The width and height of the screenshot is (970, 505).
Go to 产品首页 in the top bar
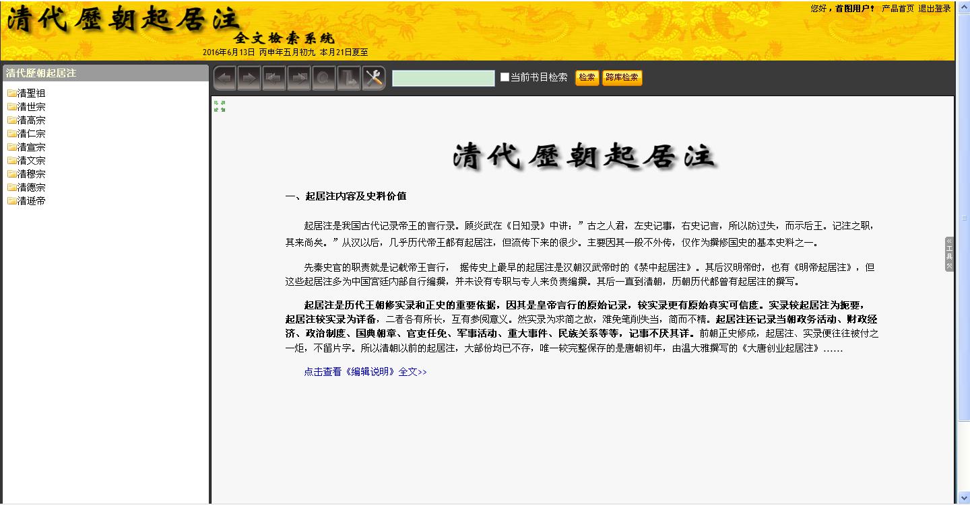(898, 9)
